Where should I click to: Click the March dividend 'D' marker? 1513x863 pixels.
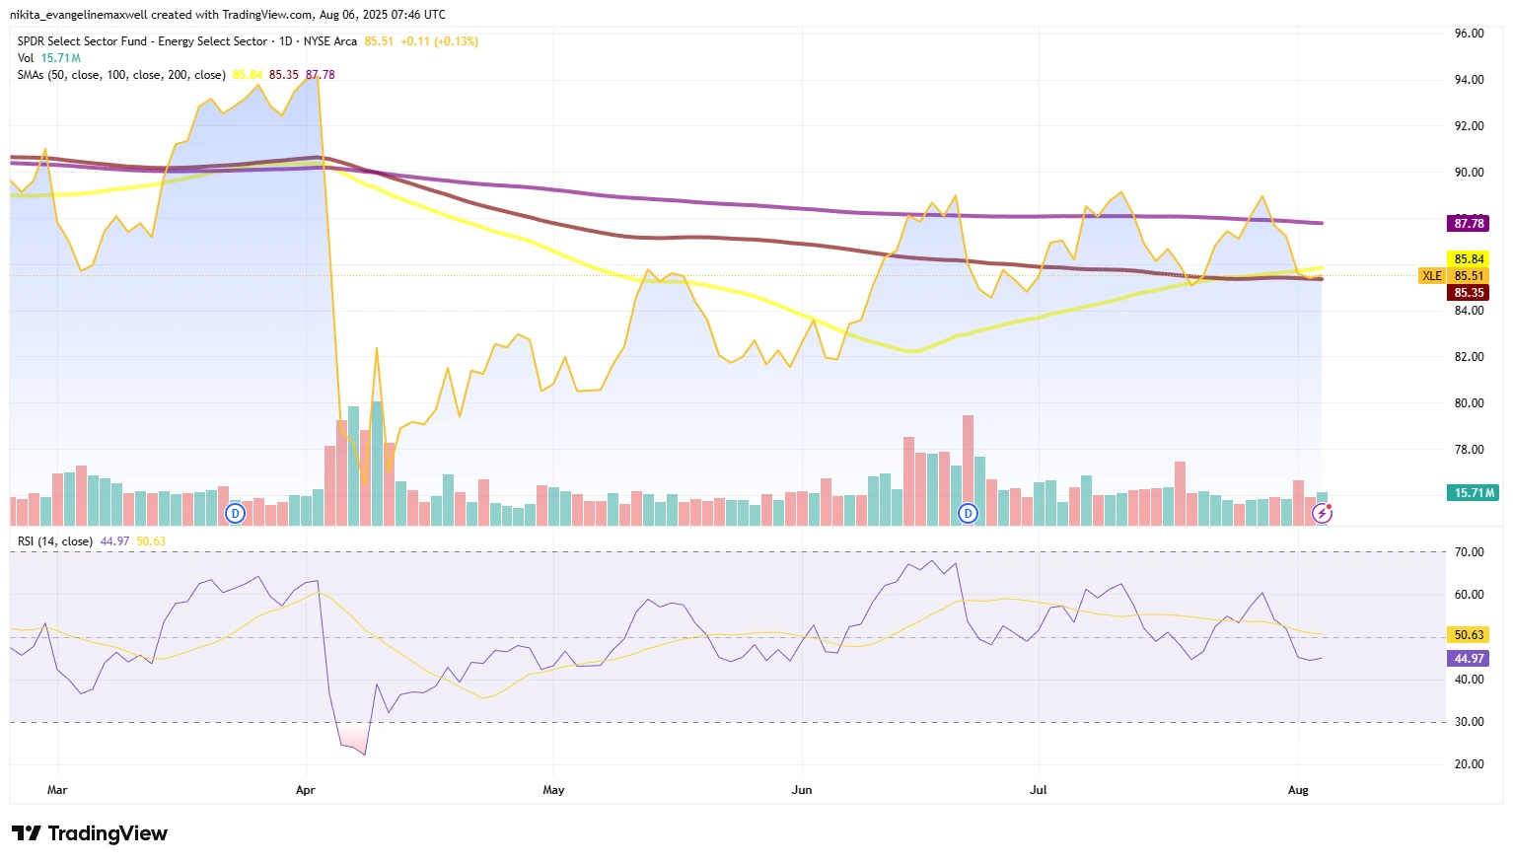pos(235,513)
